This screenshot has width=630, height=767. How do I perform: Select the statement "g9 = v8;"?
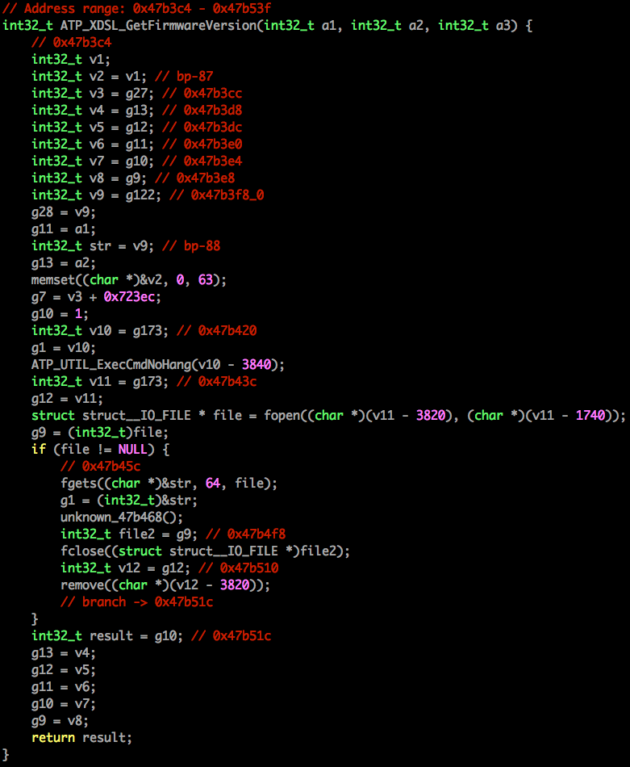coord(60,720)
